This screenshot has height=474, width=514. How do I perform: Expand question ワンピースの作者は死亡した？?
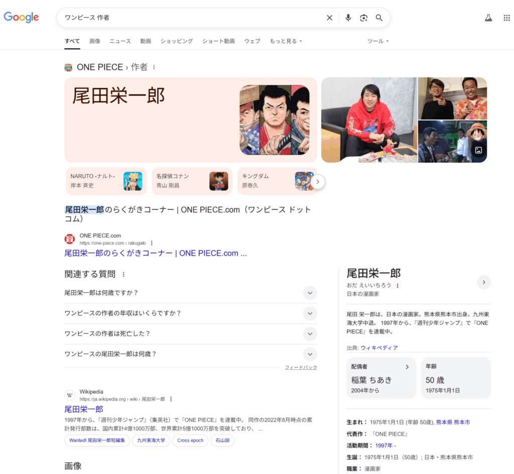click(310, 333)
